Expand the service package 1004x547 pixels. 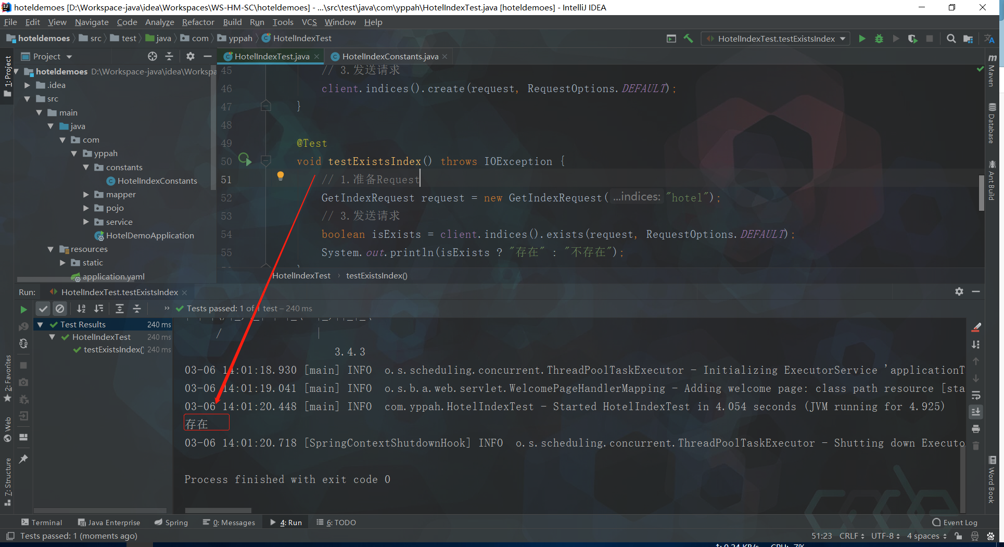pyautogui.click(x=86, y=222)
